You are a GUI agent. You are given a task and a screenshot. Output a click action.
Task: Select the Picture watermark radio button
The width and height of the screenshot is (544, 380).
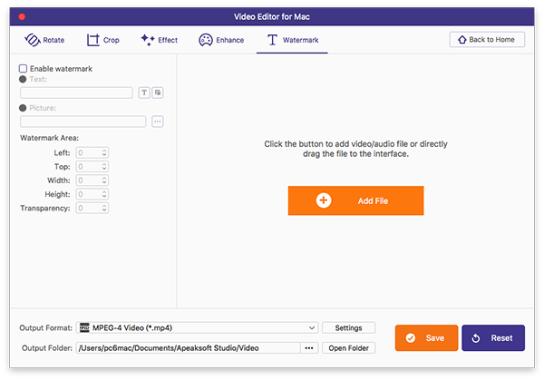23,108
